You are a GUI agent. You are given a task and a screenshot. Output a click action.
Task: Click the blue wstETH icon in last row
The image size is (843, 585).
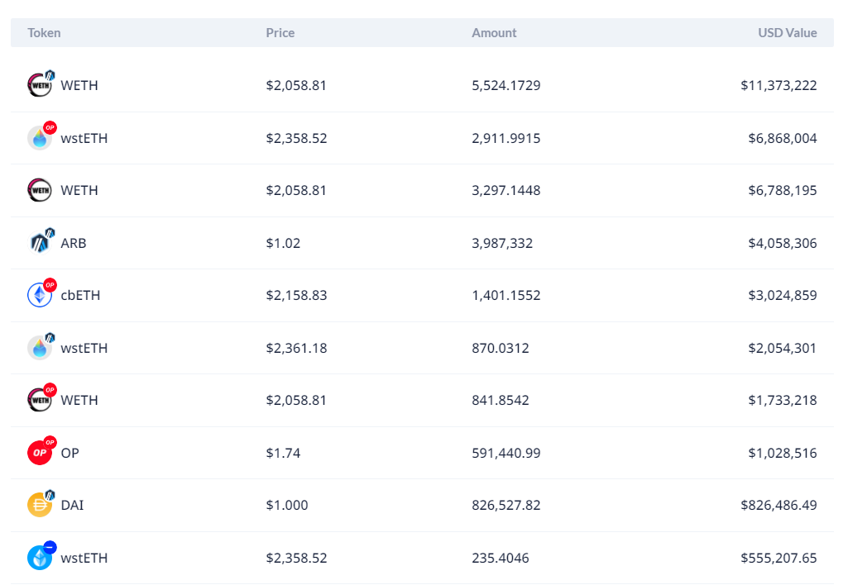pyautogui.click(x=40, y=558)
